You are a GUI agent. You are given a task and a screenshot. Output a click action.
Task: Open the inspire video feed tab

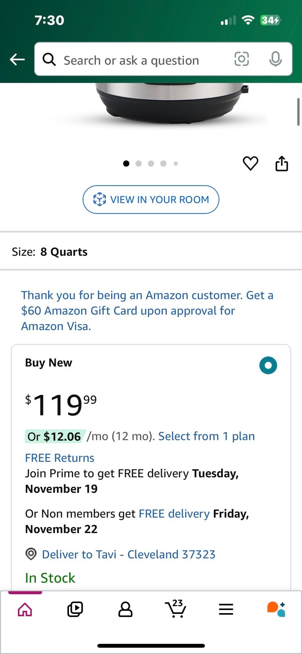coord(75,609)
